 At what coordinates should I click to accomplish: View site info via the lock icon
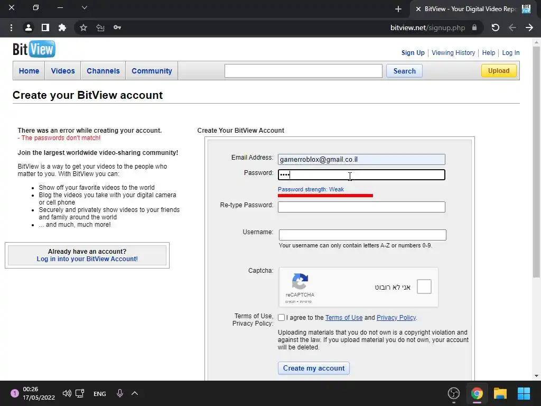[474, 27]
